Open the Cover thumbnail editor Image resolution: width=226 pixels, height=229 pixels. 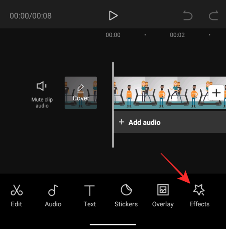(81, 93)
